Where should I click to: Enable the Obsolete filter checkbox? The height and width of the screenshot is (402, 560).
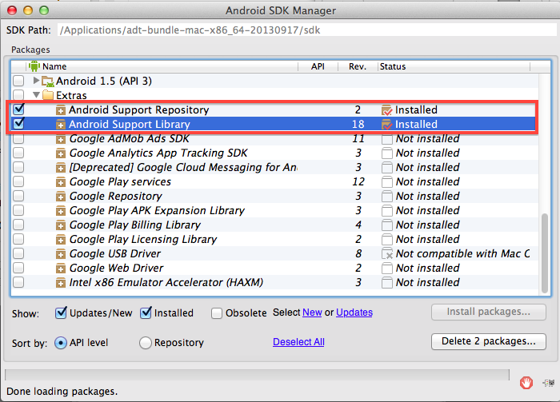217,313
